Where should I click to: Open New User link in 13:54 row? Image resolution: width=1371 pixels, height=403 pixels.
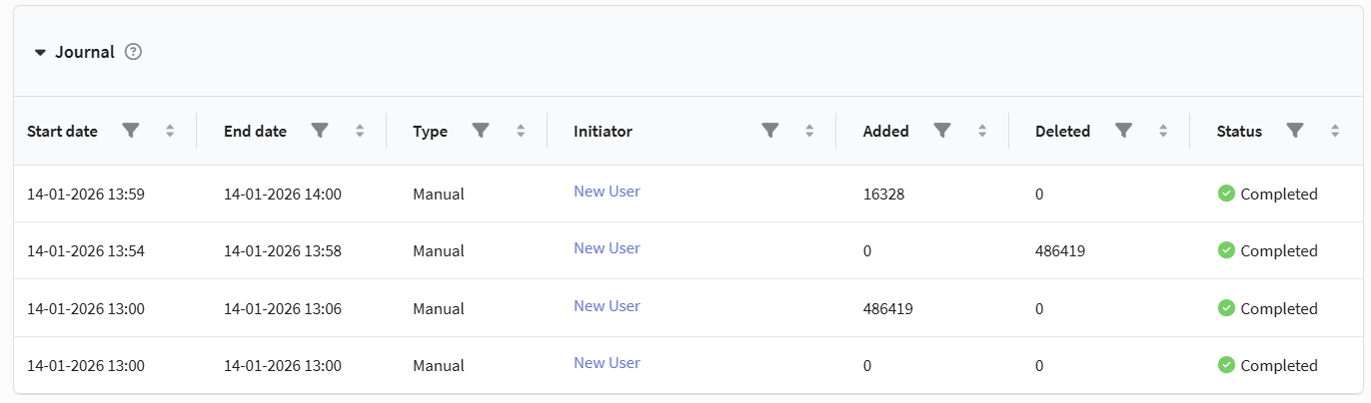click(607, 248)
